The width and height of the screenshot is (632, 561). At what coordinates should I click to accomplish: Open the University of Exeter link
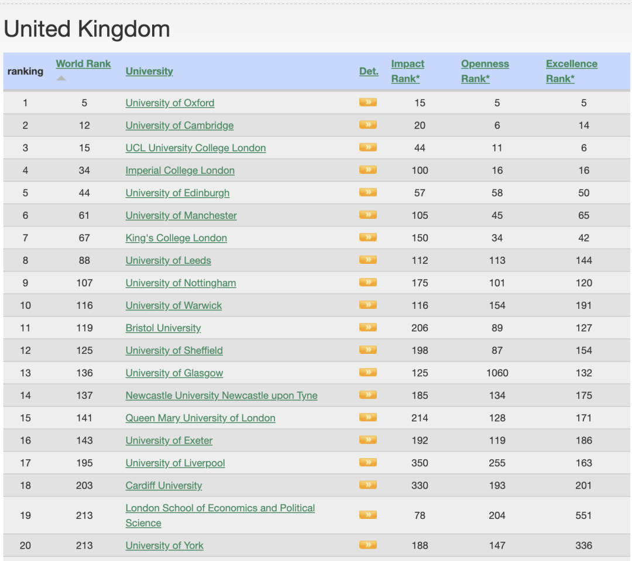[169, 440]
